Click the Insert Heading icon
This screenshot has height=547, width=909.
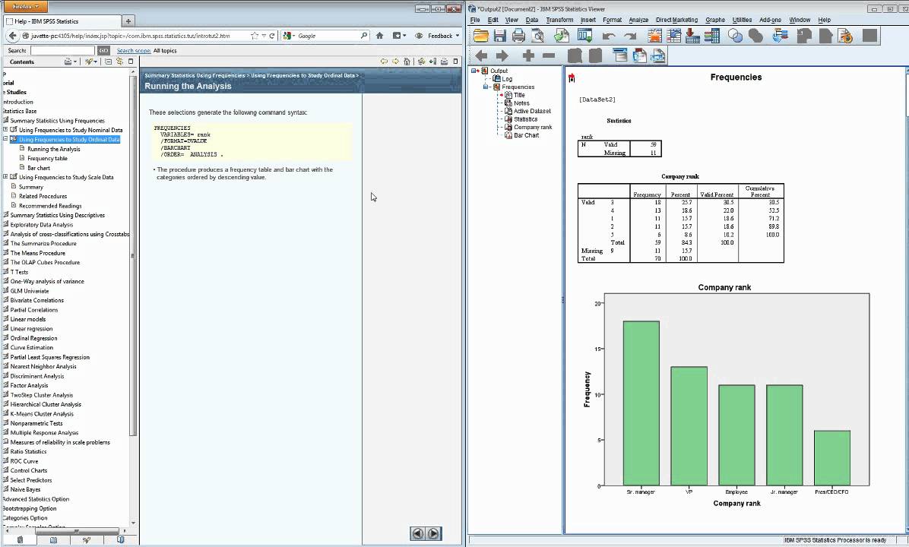pyautogui.click(x=619, y=55)
